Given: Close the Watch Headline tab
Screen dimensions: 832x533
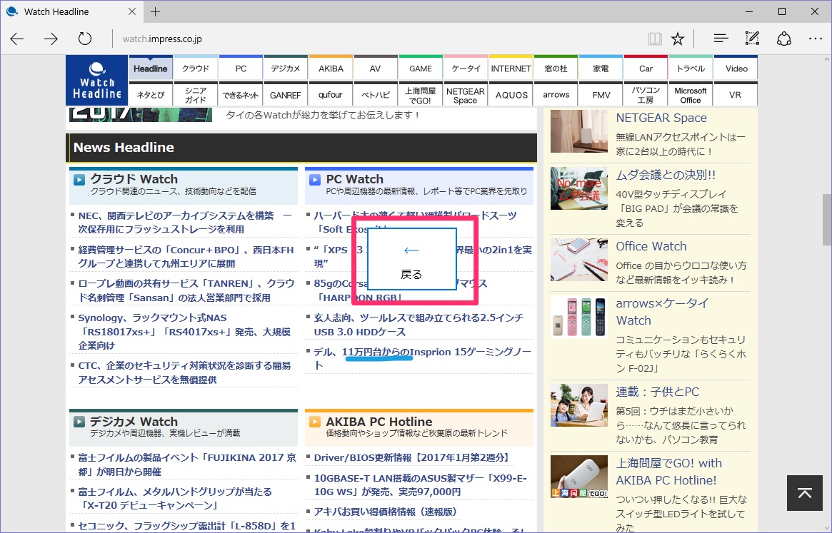Looking at the screenshot, I should [132, 11].
